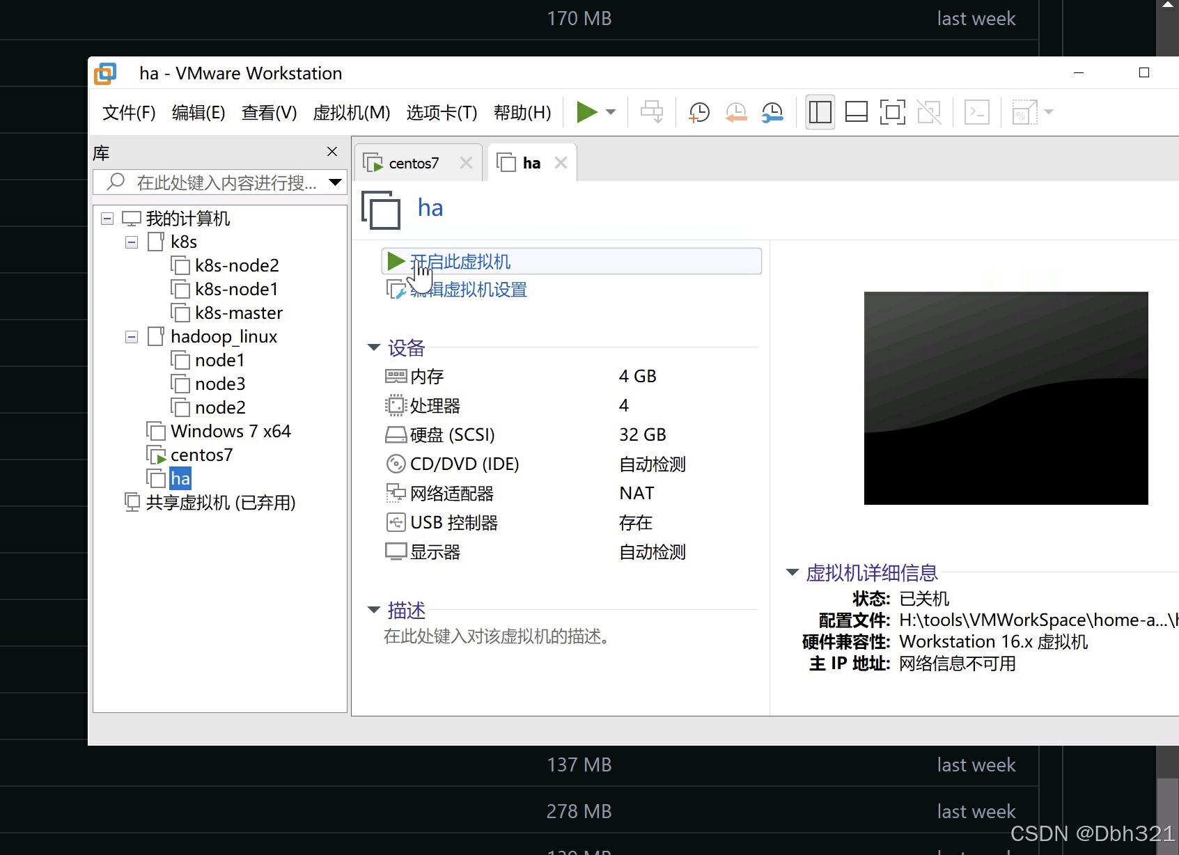Close the centos7 tab
Screen dimensions: 1179x855
tap(466, 163)
